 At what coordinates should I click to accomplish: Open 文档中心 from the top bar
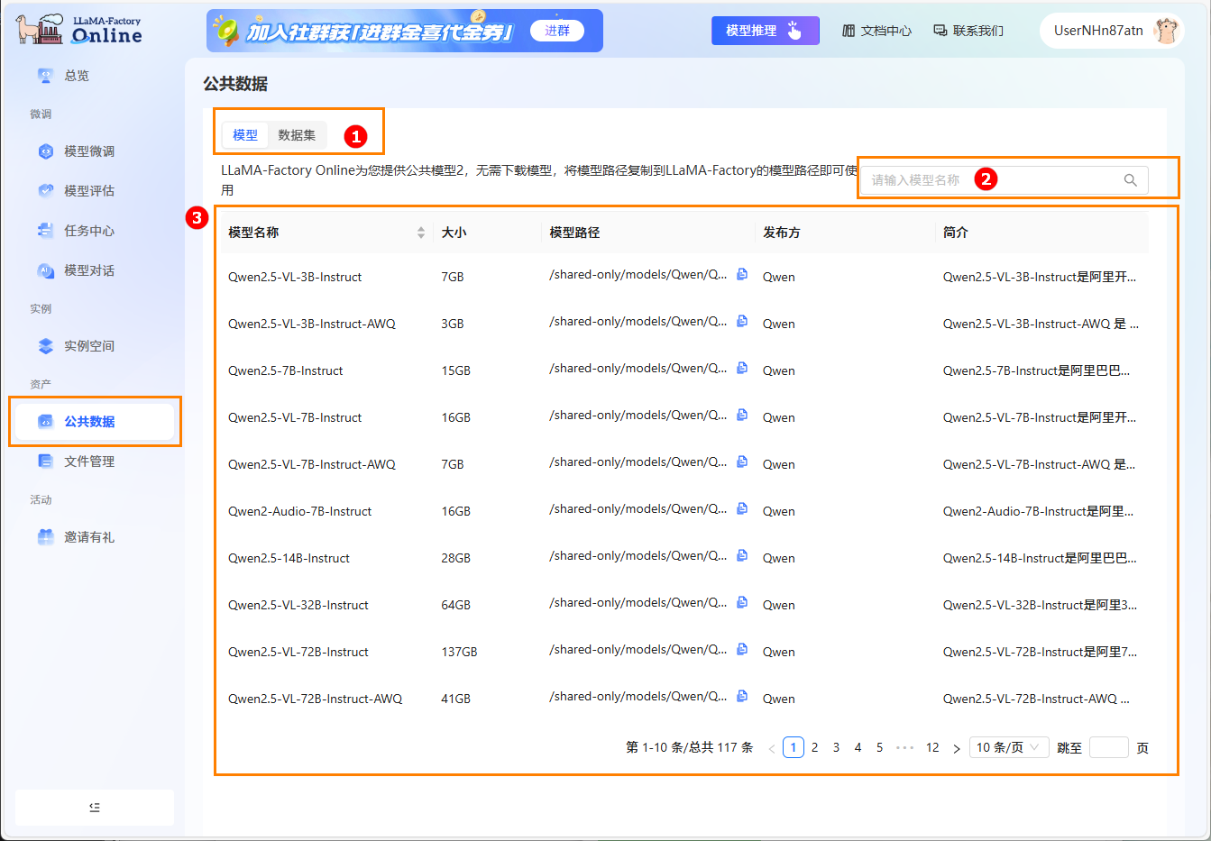click(x=877, y=29)
